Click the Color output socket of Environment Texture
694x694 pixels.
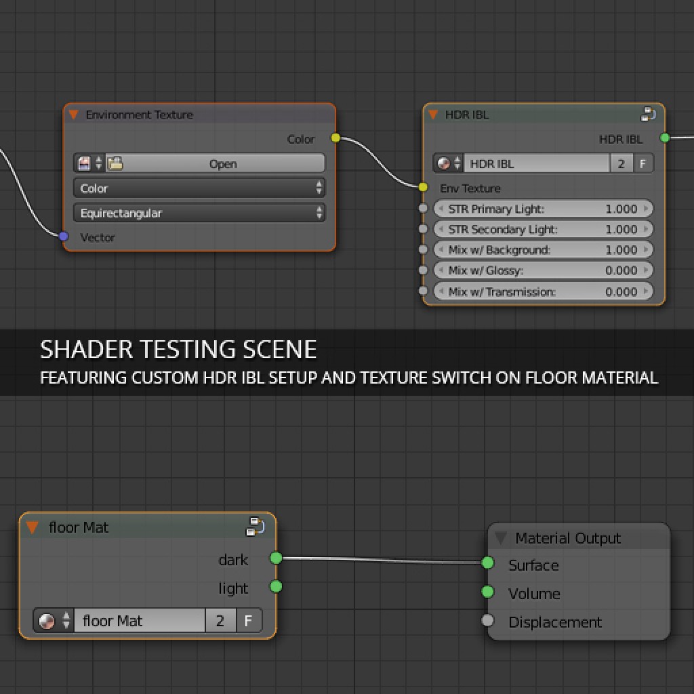tap(335, 138)
